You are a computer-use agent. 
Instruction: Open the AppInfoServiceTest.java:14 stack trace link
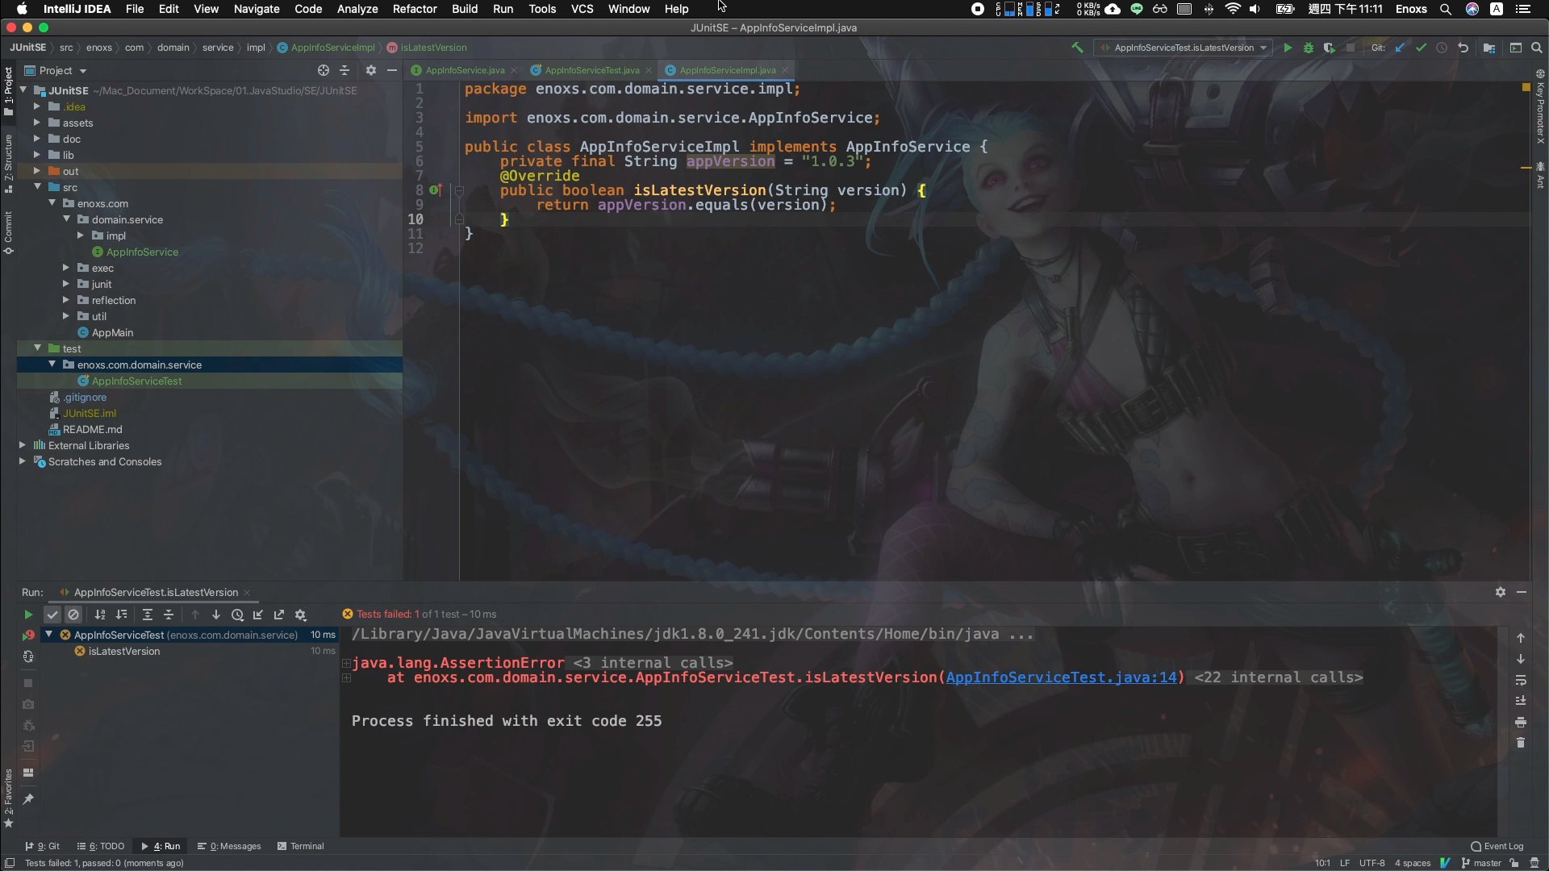(x=1061, y=677)
